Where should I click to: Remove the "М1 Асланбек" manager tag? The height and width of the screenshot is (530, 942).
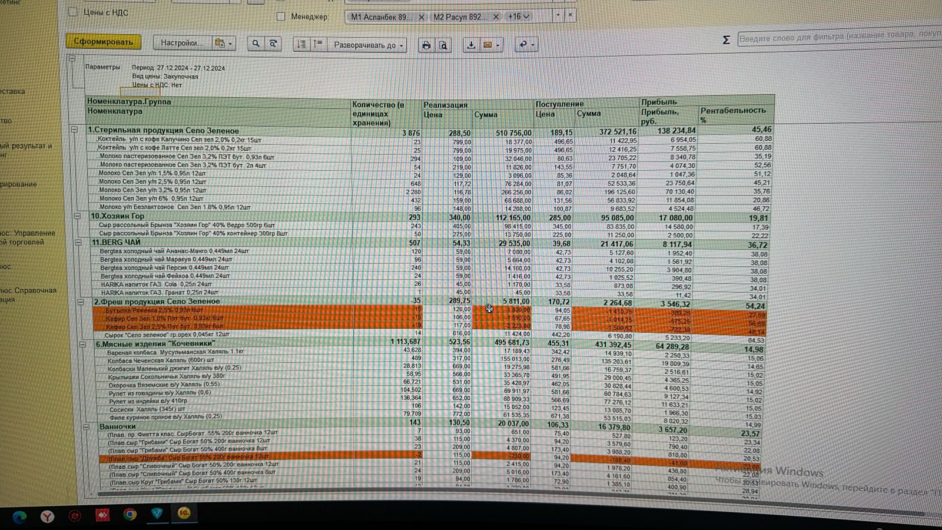421,17
